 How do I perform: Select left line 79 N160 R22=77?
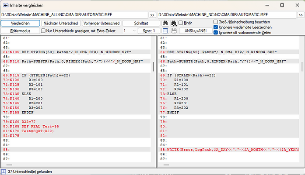(76, 122)
